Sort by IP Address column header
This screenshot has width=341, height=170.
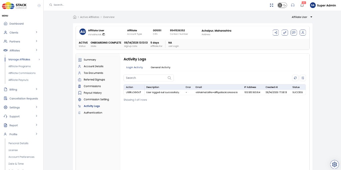pos(250,87)
